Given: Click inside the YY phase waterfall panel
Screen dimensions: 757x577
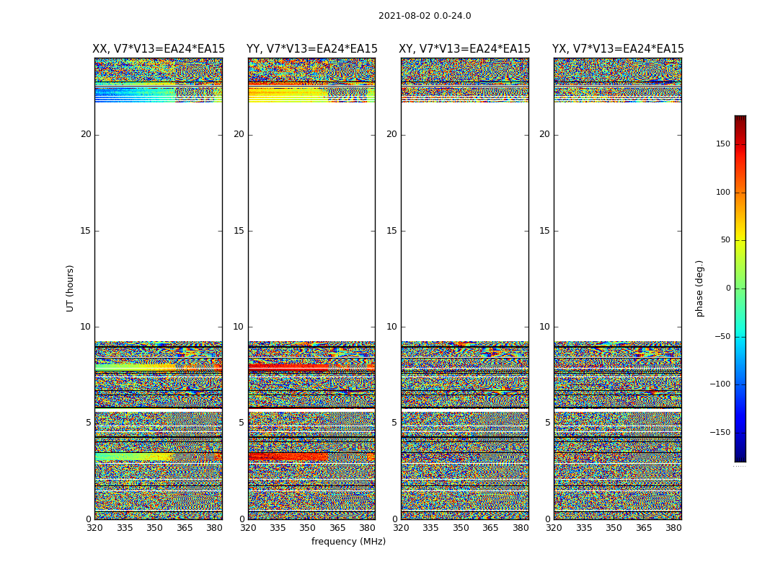Looking at the screenshot, I should pyautogui.click(x=312, y=288).
